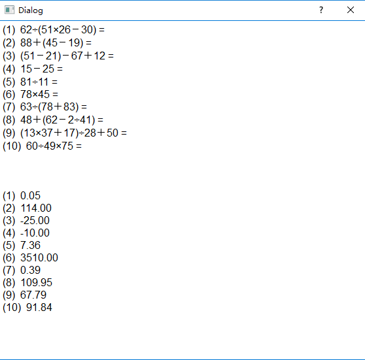Click the problem 63÷(78+83)
The height and width of the screenshot is (360, 365).
[x=44, y=107]
